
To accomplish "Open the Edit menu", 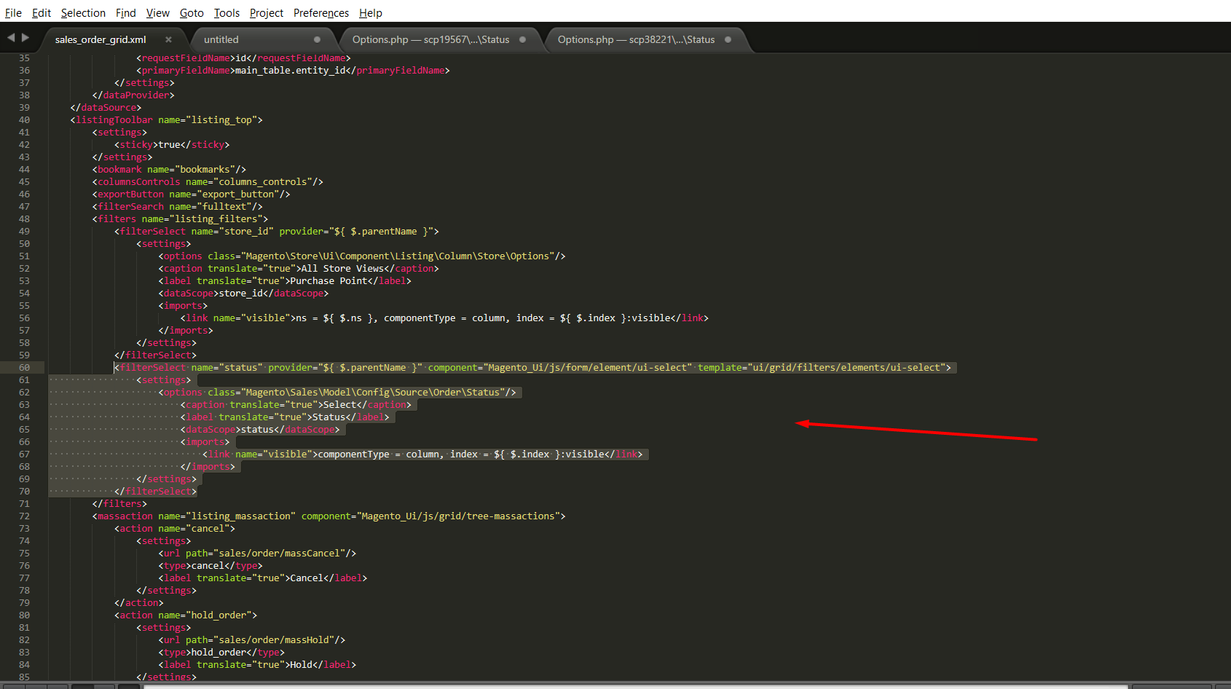I will tap(41, 12).
